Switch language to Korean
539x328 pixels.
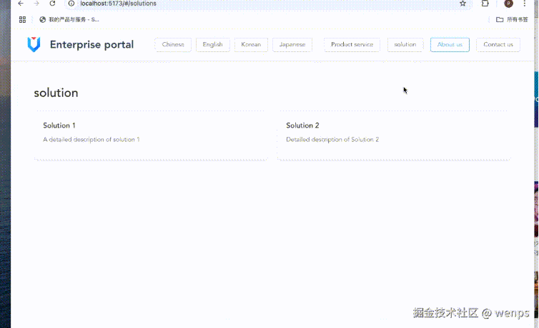coord(251,44)
